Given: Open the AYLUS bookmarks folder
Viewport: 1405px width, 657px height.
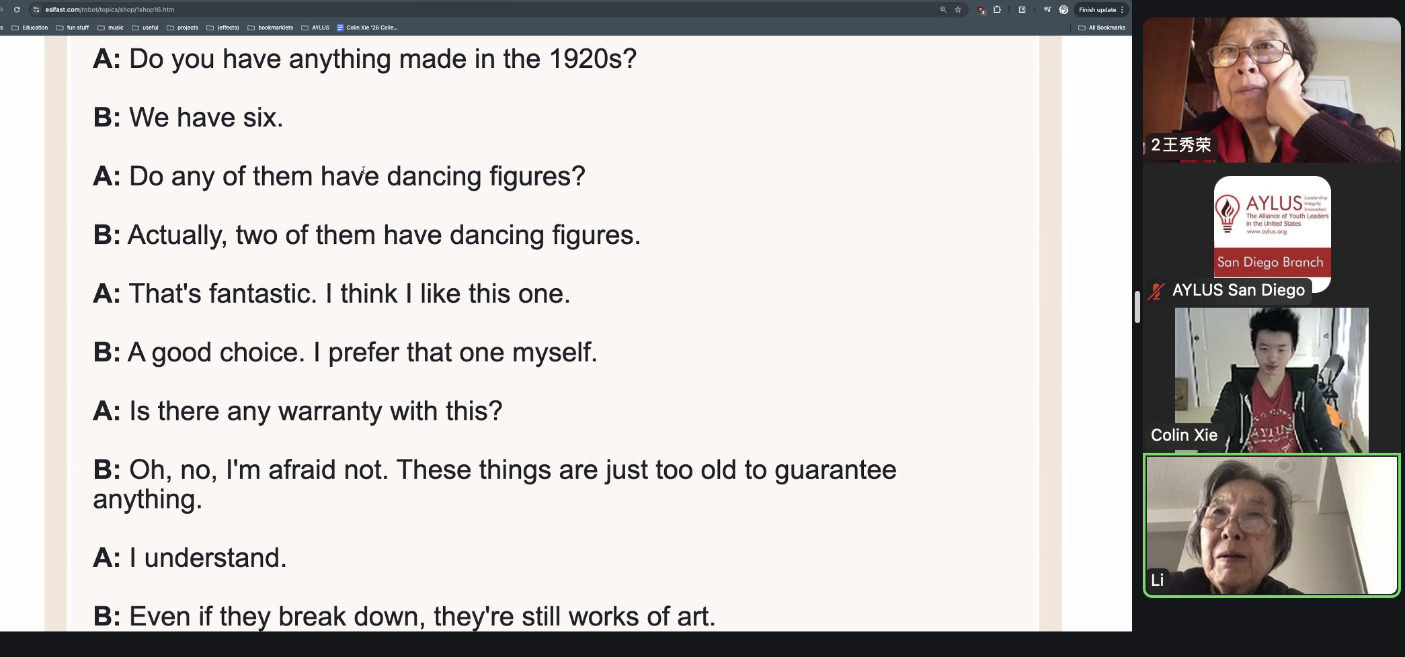Looking at the screenshot, I should pyautogui.click(x=315, y=28).
